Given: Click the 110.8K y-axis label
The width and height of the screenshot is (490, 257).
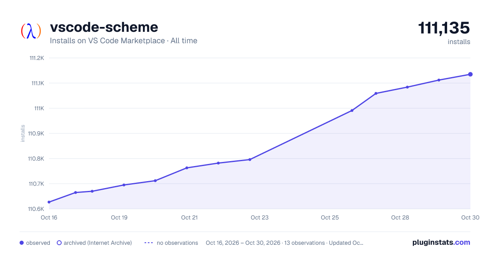Looking at the screenshot, I should (x=36, y=159).
